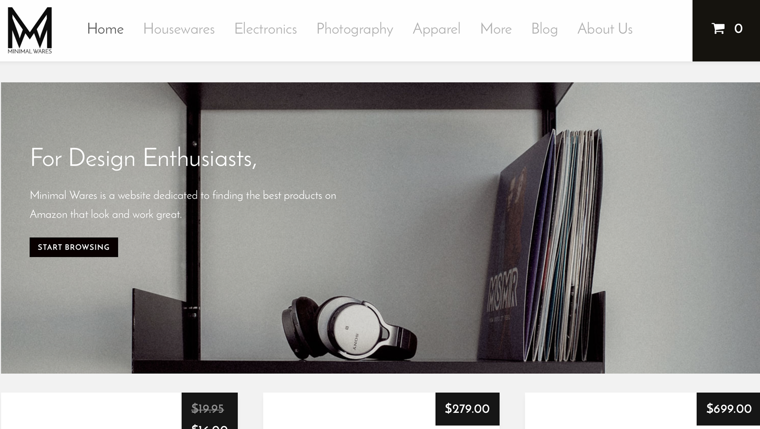This screenshot has height=429, width=760.
Task: Open the Apparel category
Action: click(x=437, y=29)
